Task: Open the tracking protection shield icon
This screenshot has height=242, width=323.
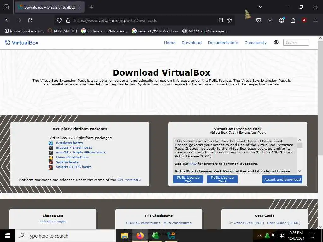Action: pos(59,20)
